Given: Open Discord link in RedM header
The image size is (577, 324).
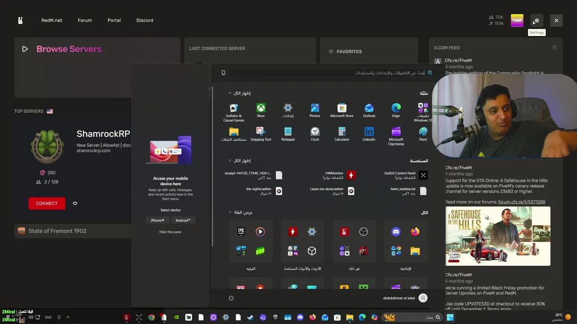Looking at the screenshot, I should [x=145, y=20].
